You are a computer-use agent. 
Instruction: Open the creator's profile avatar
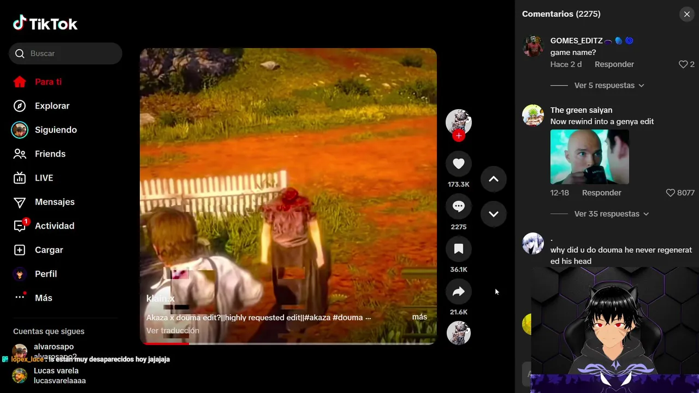coord(459,122)
